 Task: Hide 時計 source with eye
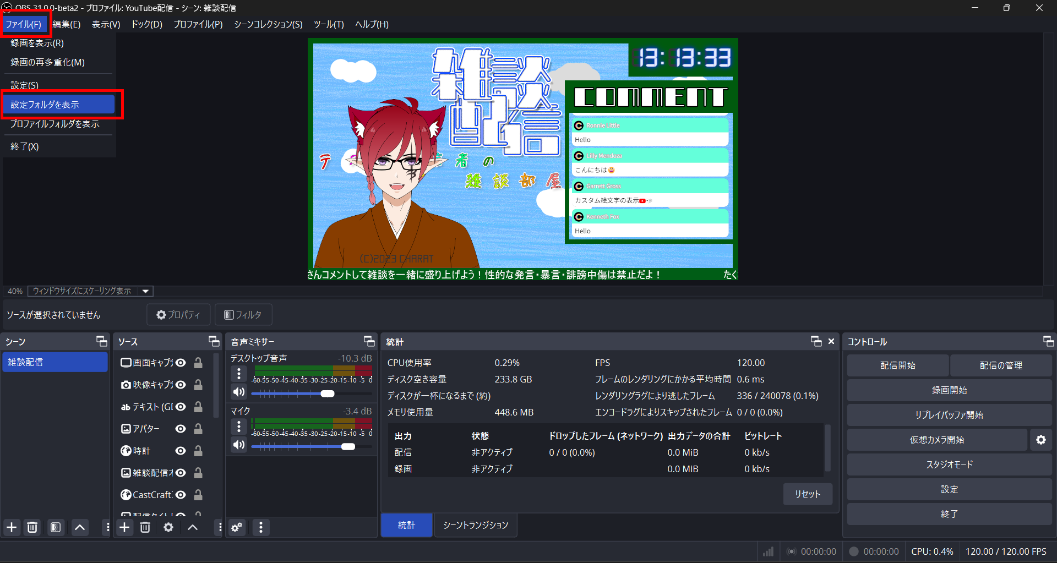click(x=181, y=451)
